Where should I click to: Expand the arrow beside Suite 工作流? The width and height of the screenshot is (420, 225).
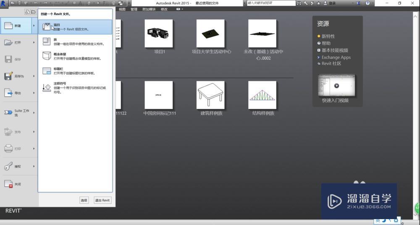(x=34, y=113)
